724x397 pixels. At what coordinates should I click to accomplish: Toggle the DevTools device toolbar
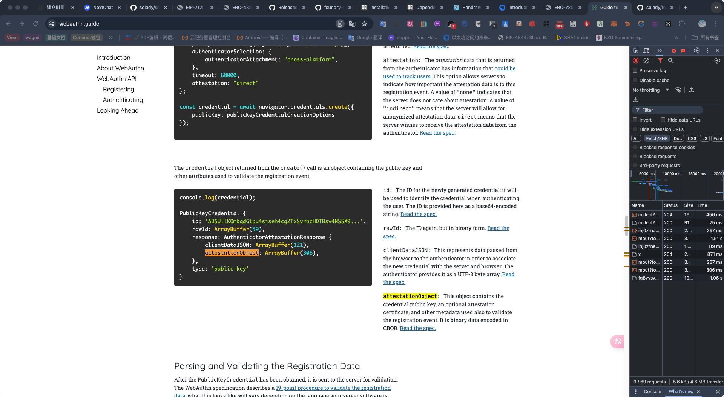pyautogui.click(x=646, y=50)
